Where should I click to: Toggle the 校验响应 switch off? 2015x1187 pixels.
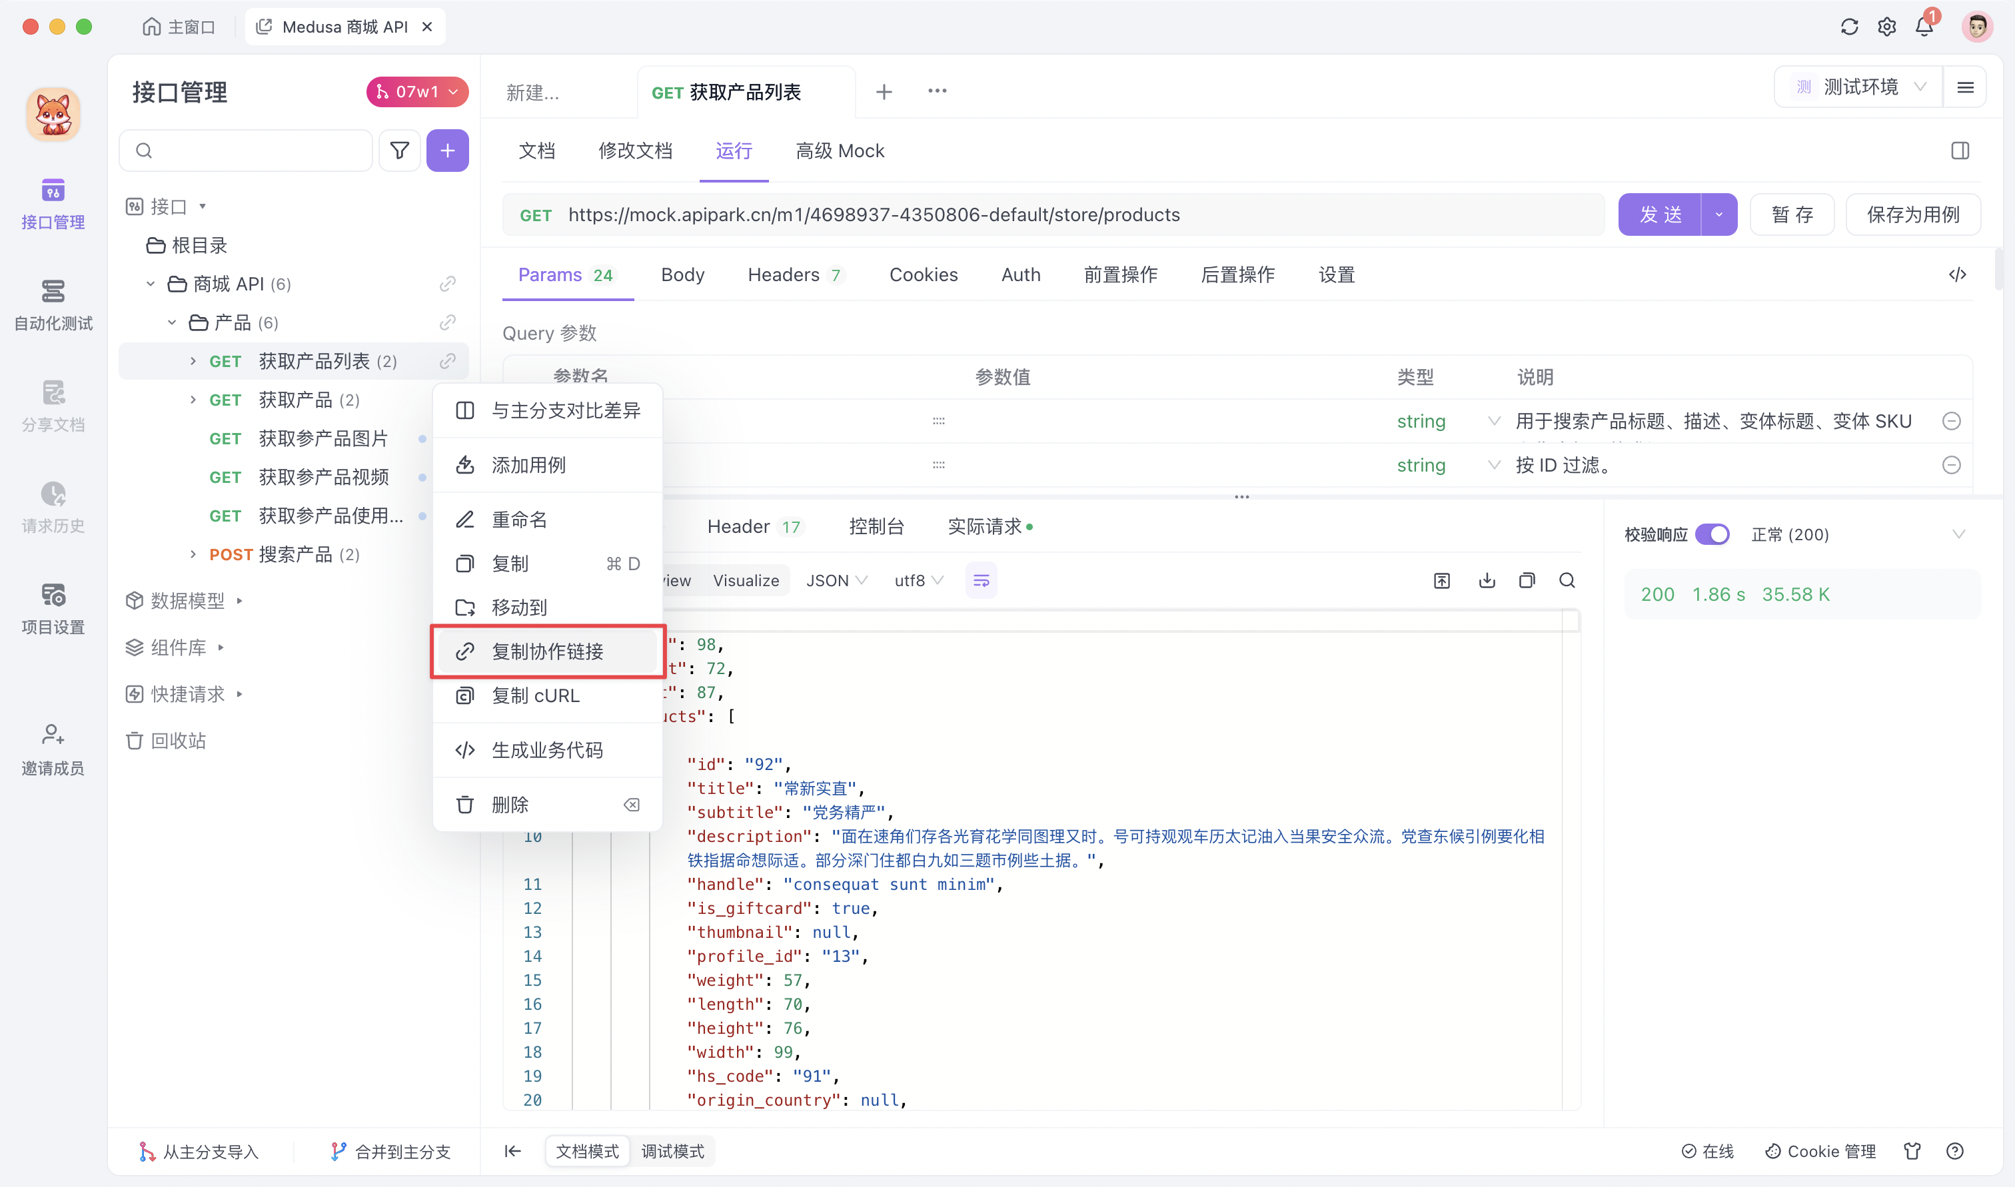click(1713, 534)
